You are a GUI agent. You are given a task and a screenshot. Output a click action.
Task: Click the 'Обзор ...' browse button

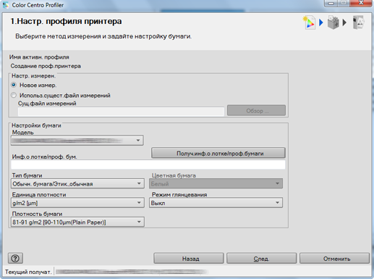pyautogui.click(x=256, y=111)
